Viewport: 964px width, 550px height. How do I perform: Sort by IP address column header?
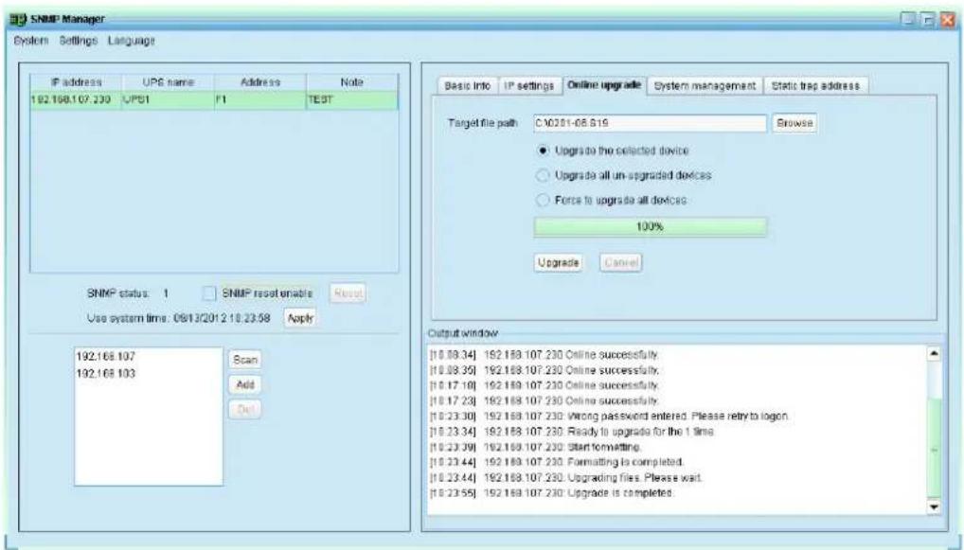click(77, 82)
